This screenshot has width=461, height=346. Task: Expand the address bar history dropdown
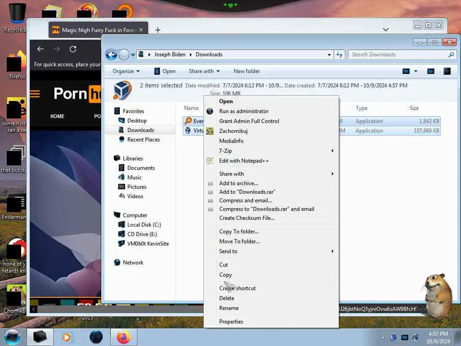[329, 55]
